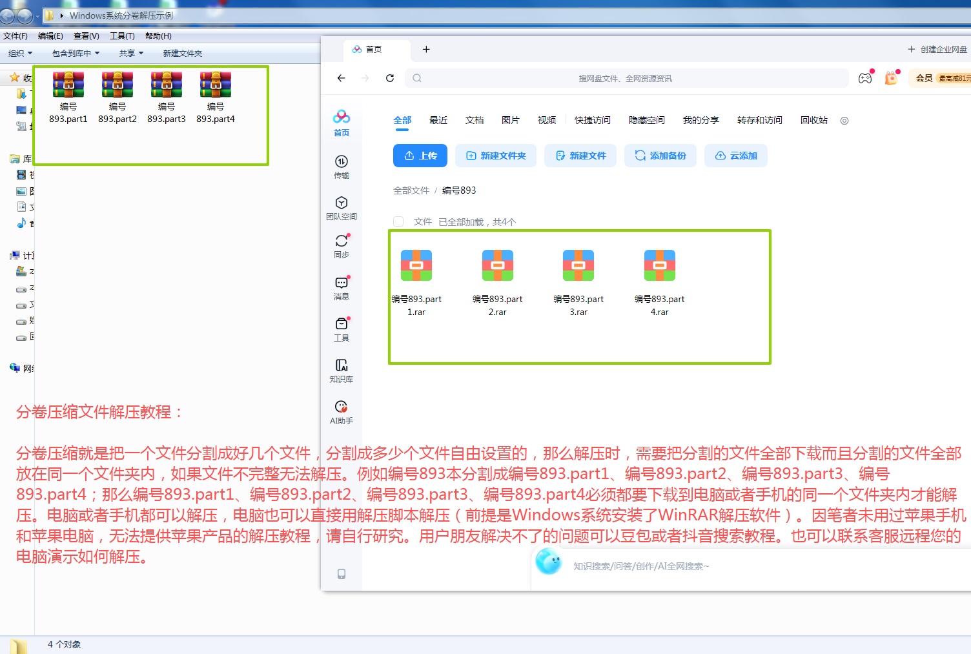Open the gift box icon
This screenshot has width=971, height=654.
(892, 78)
